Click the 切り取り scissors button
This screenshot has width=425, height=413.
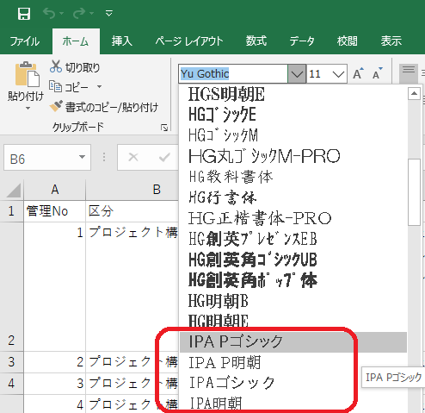coord(75,67)
